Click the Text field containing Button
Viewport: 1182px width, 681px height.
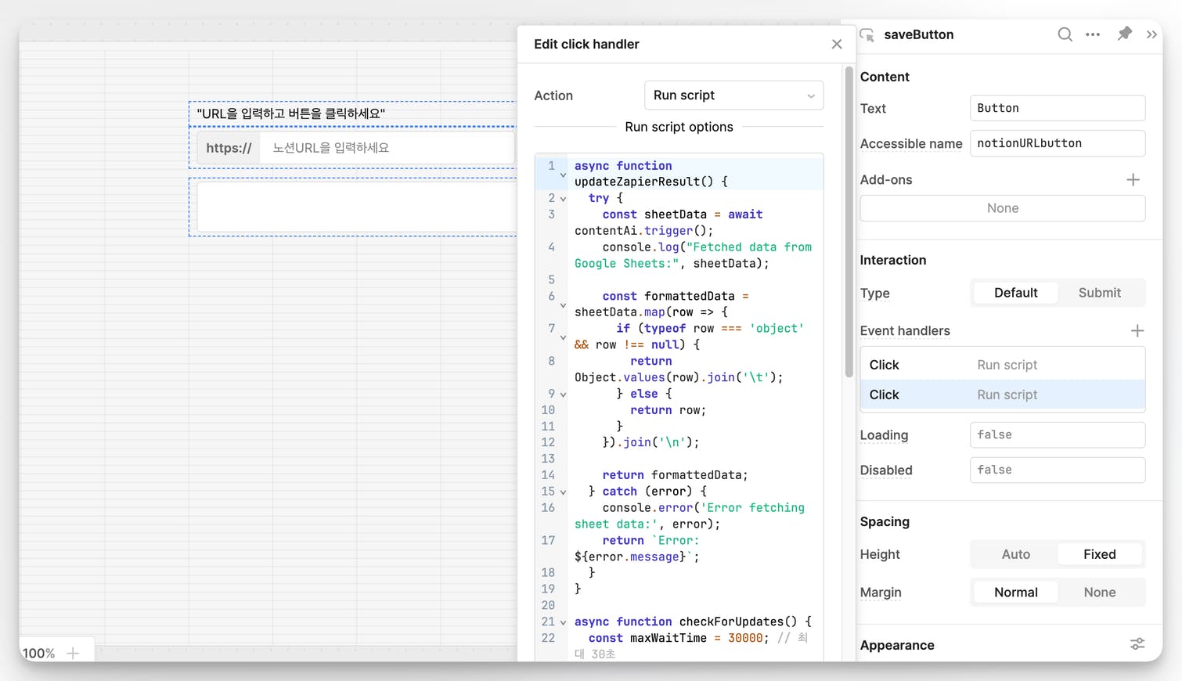pos(1057,108)
